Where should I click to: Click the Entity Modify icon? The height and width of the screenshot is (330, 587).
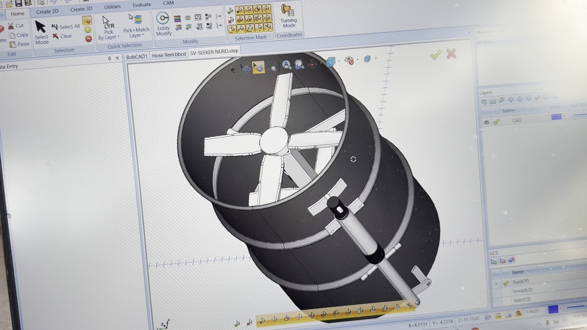click(x=163, y=18)
